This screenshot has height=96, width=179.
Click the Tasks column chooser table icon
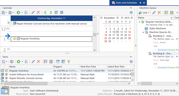click(x=63, y=61)
